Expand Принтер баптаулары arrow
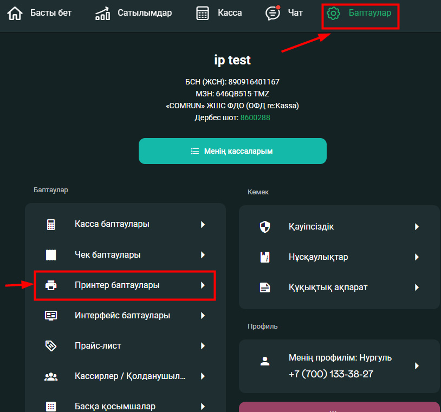441x412 pixels. [x=203, y=285]
